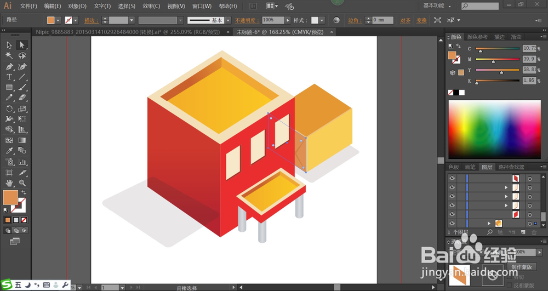Open the 基本 brush definition dropdown
The image size is (548, 291).
click(228, 20)
